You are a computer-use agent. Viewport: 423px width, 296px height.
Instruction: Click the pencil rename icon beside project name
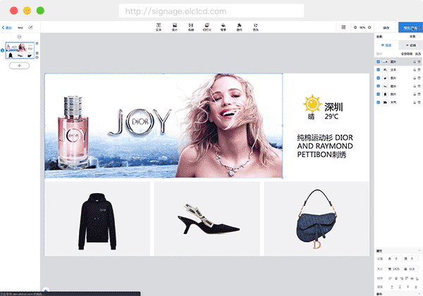(x=30, y=27)
